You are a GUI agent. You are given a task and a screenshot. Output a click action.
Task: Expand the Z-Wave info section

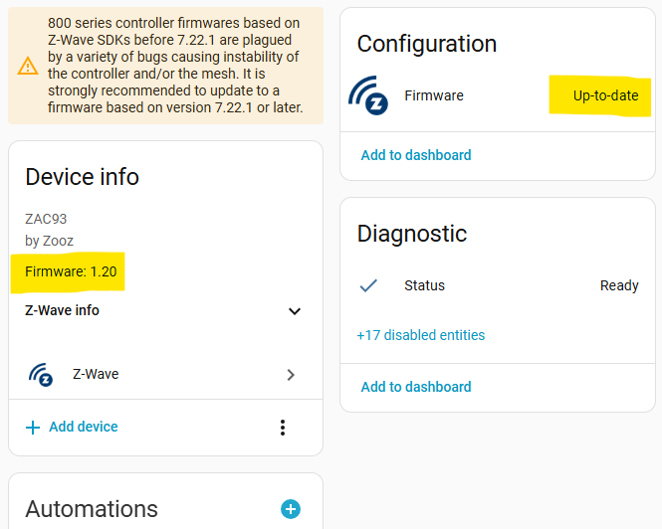(294, 311)
